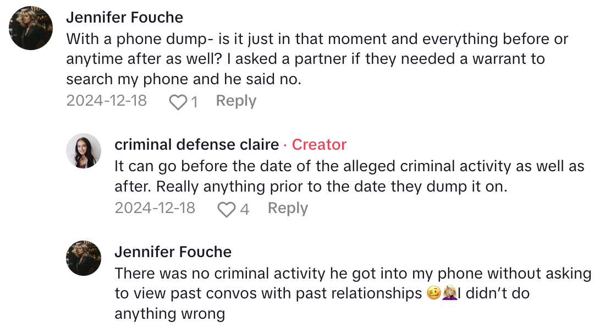Click the woozy face emoji in last comment

click(x=433, y=293)
